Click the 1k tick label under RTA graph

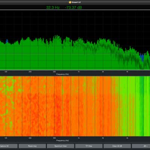coord(79,72)
